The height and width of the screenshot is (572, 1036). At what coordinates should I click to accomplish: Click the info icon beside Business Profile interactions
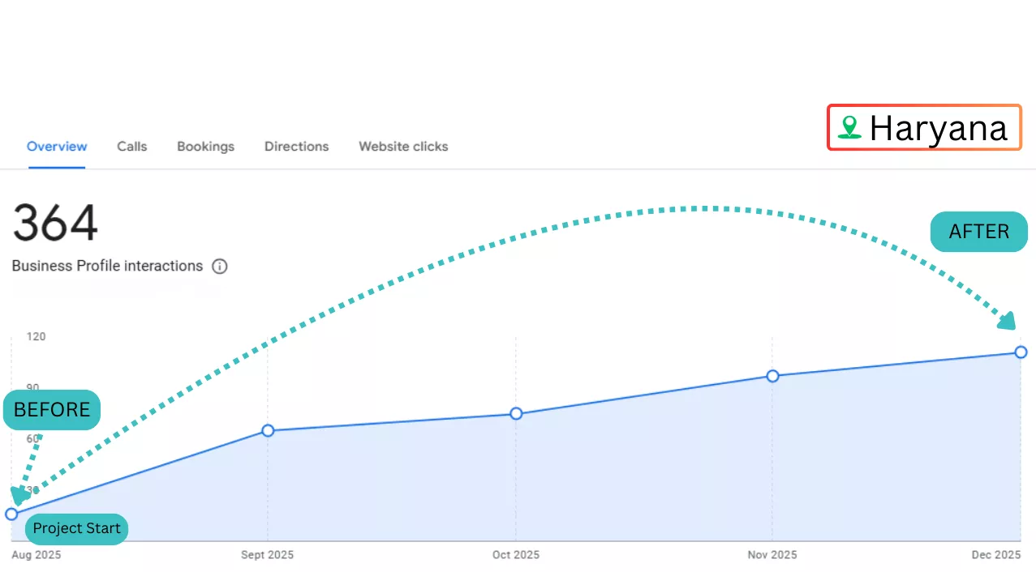pos(219,267)
